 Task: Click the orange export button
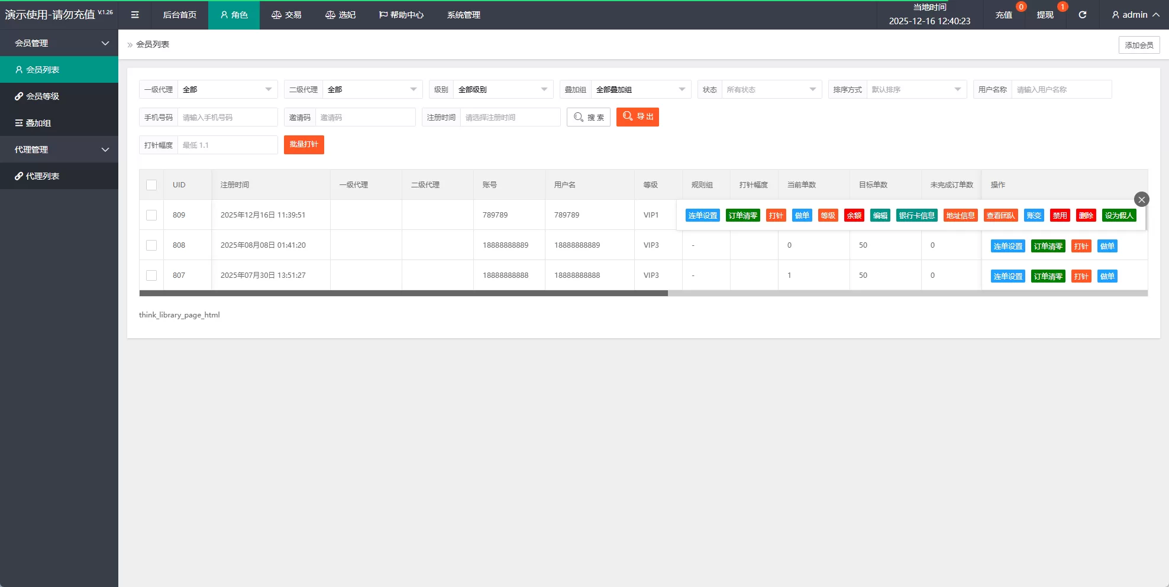point(637,117)
